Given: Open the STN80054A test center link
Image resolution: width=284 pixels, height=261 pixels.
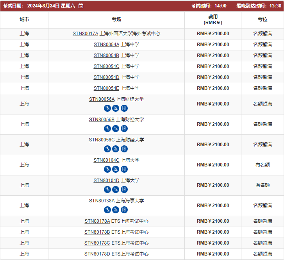Looking at the screenshot, I should (106, 45).
